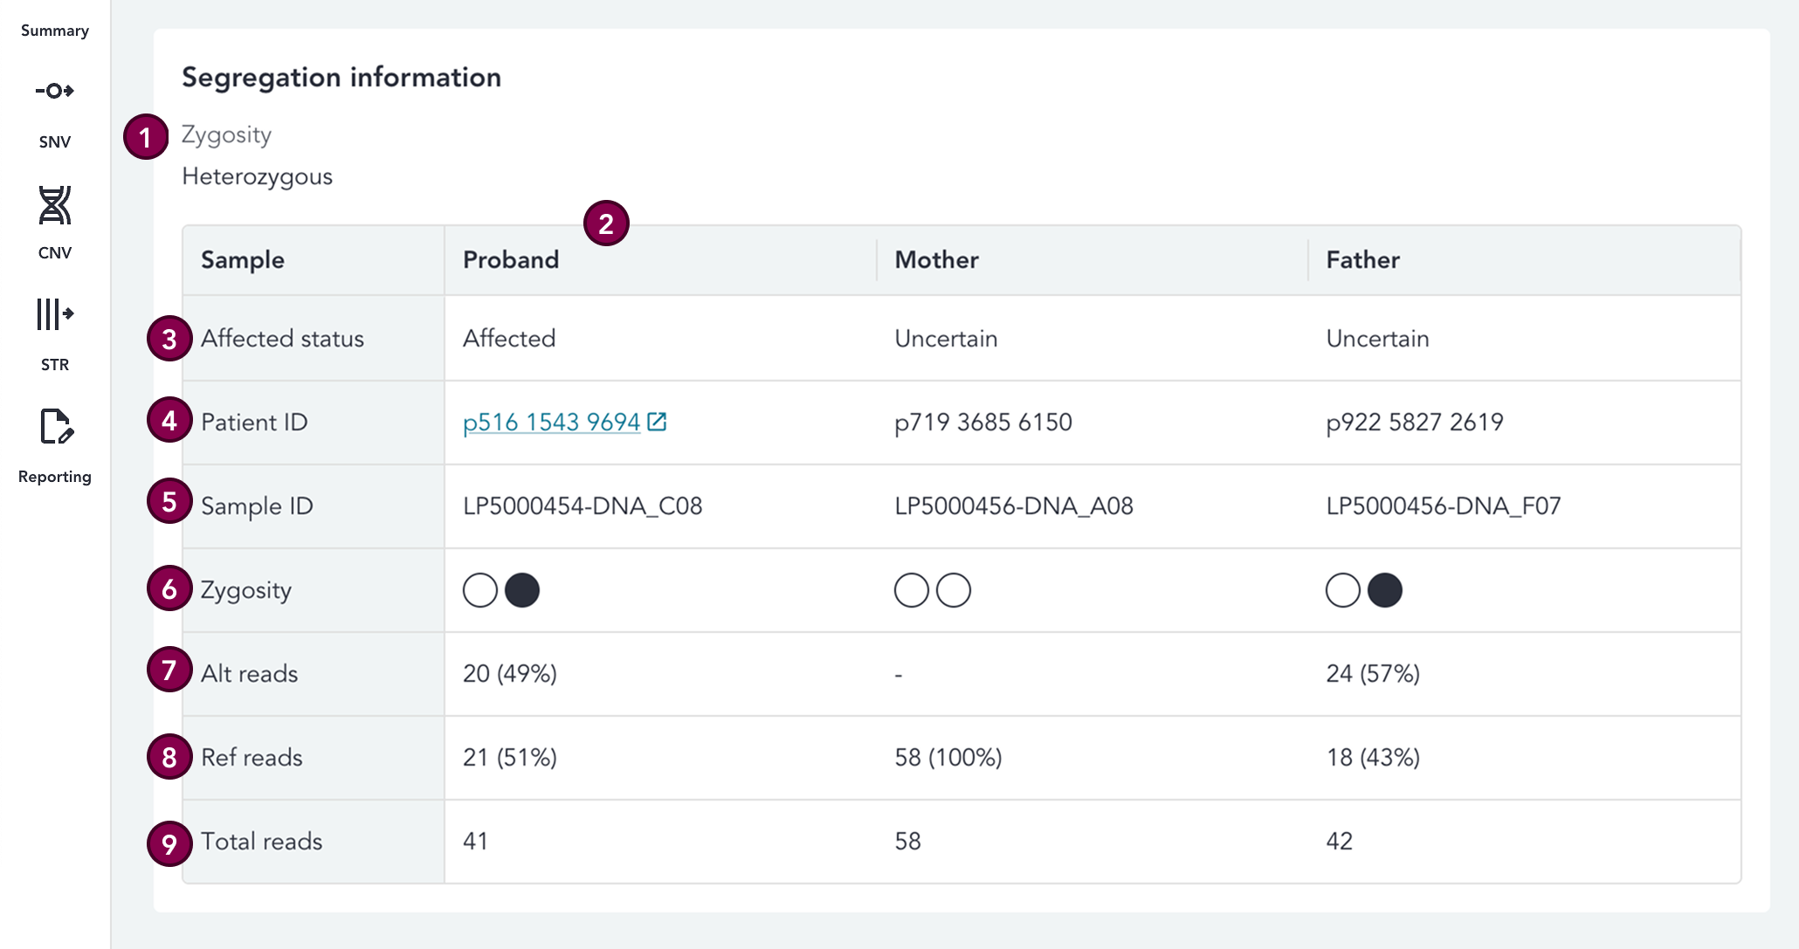This screenshot has width=1799, height=949.
Task: Open proband patient ID p516 1543 9694 link
Action: coord(551,423)
